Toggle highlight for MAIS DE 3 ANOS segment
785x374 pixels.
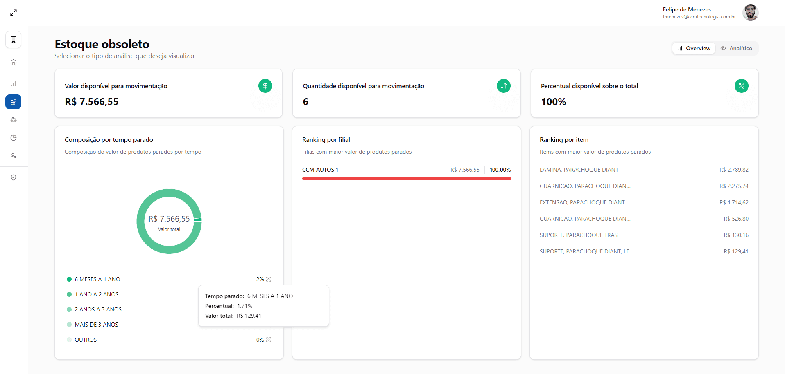[x=269, y=324]
